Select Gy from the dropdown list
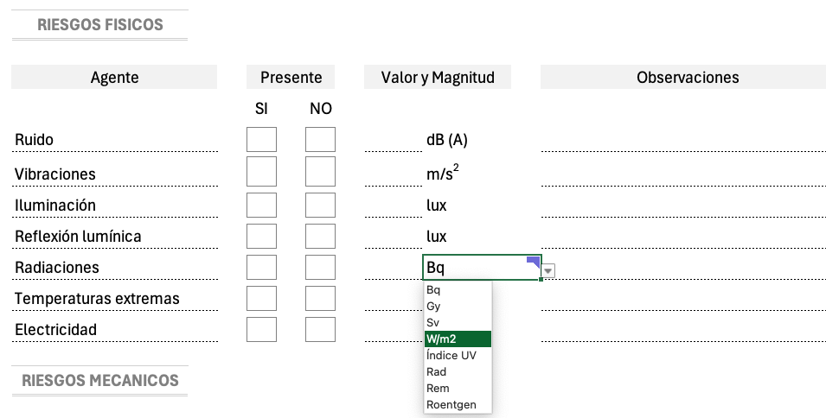This screenshot has width=826, height=418. click(x=458, y=306)
